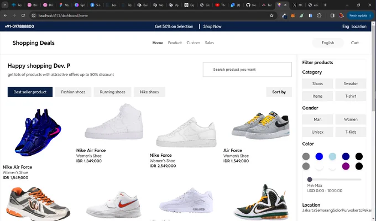The height and width of the screenshot is (221, 376).
Task: Open the Sales nav item
Action: click(210, 43)
